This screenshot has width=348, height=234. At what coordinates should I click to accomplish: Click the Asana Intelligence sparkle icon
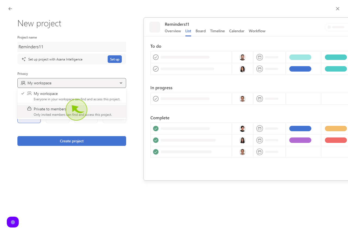point(24,59)
